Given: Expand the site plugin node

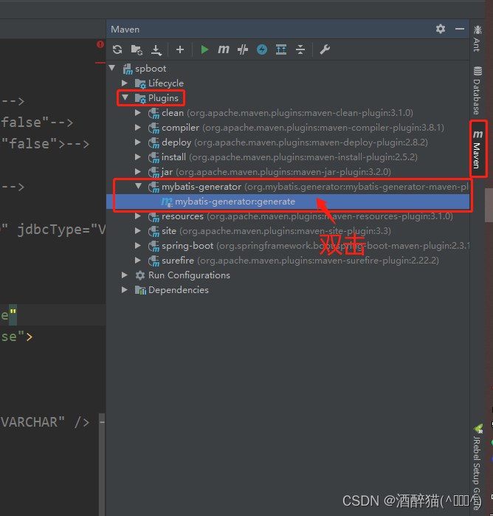Looking at the screenshot, I should [138, 230].
